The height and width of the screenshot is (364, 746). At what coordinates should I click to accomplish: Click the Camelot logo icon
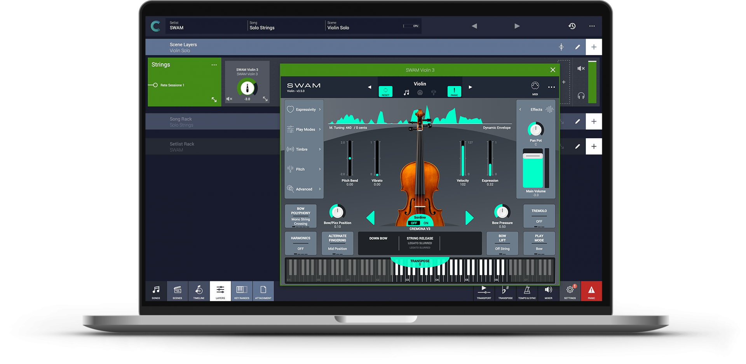155,26
